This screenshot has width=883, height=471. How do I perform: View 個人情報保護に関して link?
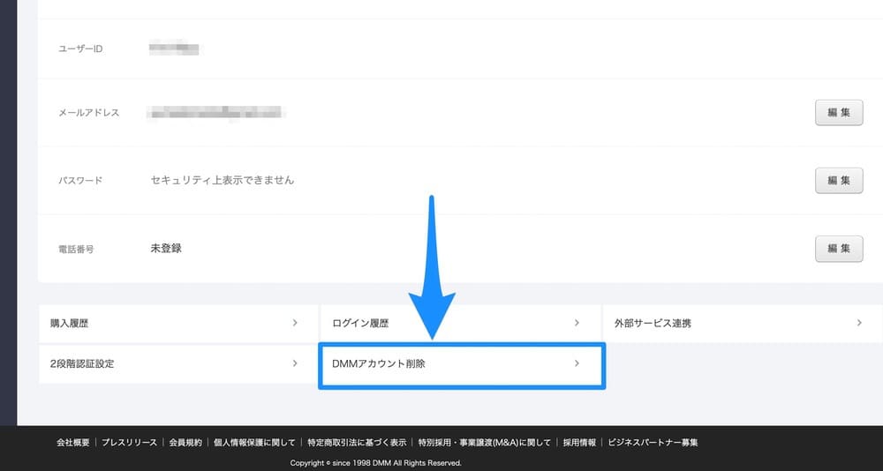click(x=254, y=443)
